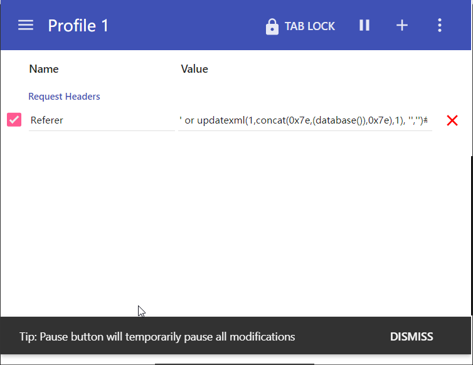This screenshot has width=473, height=365.
Task: Dismiss the pause button tip
Action: 412,337
